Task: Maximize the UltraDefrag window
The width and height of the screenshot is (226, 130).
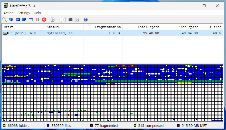Action: point(204,6)
